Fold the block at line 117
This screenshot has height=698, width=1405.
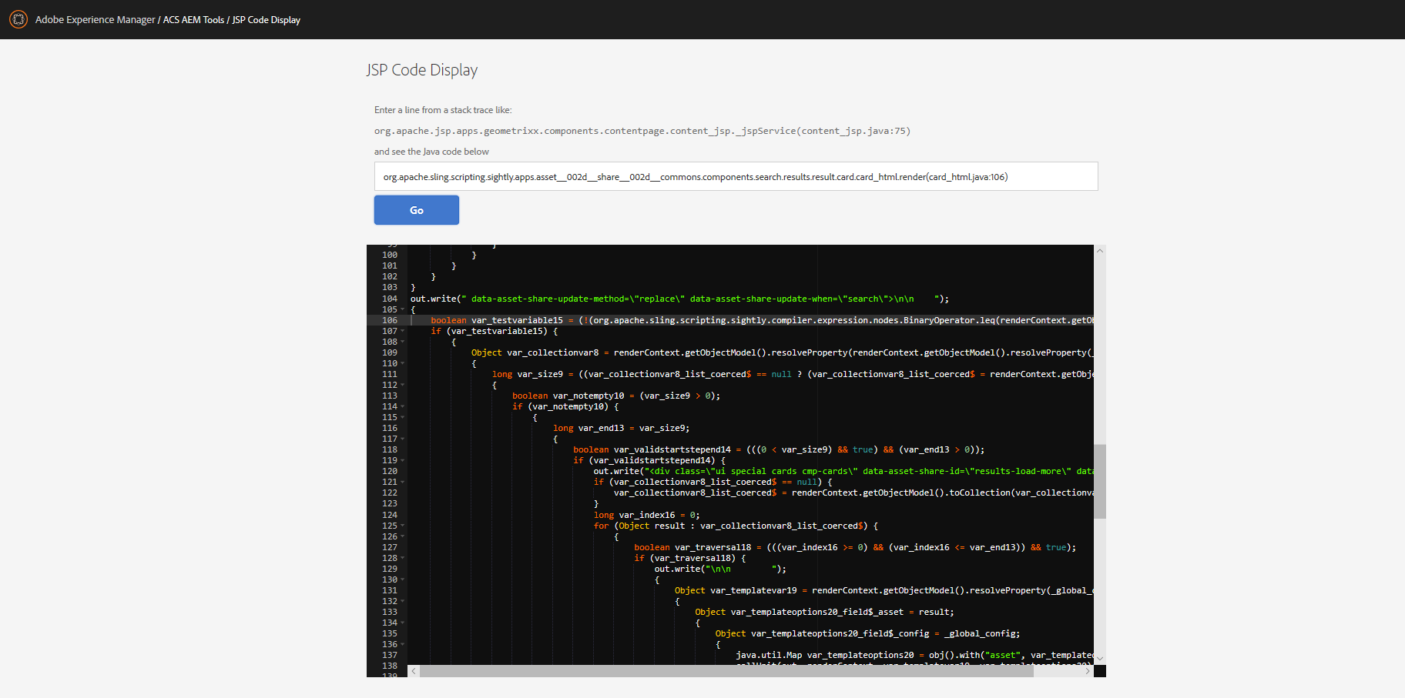402,439
